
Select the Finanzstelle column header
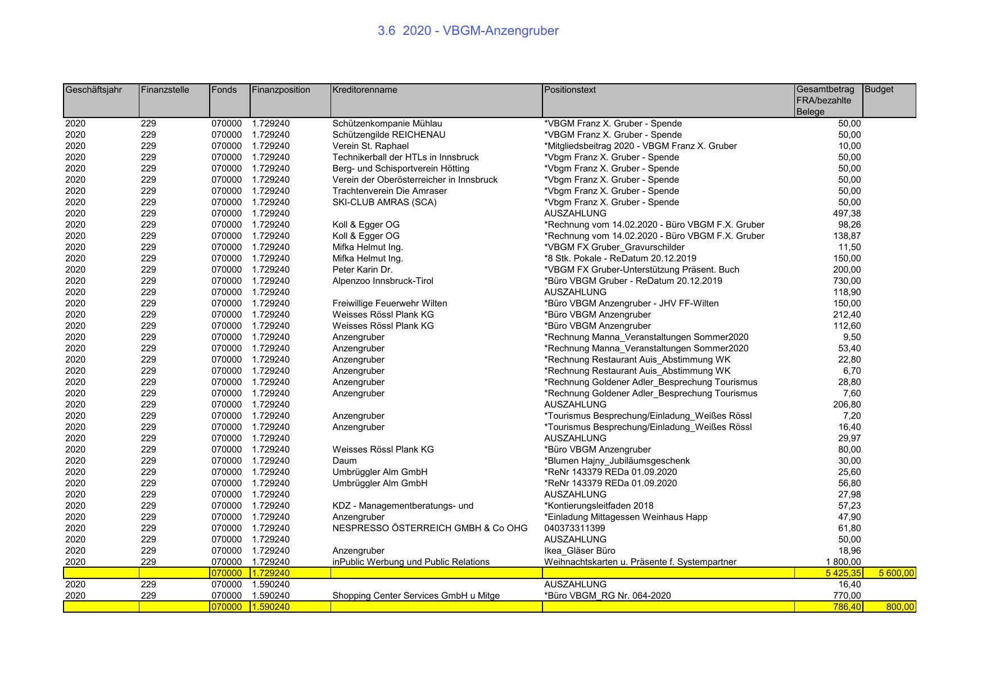165,90
